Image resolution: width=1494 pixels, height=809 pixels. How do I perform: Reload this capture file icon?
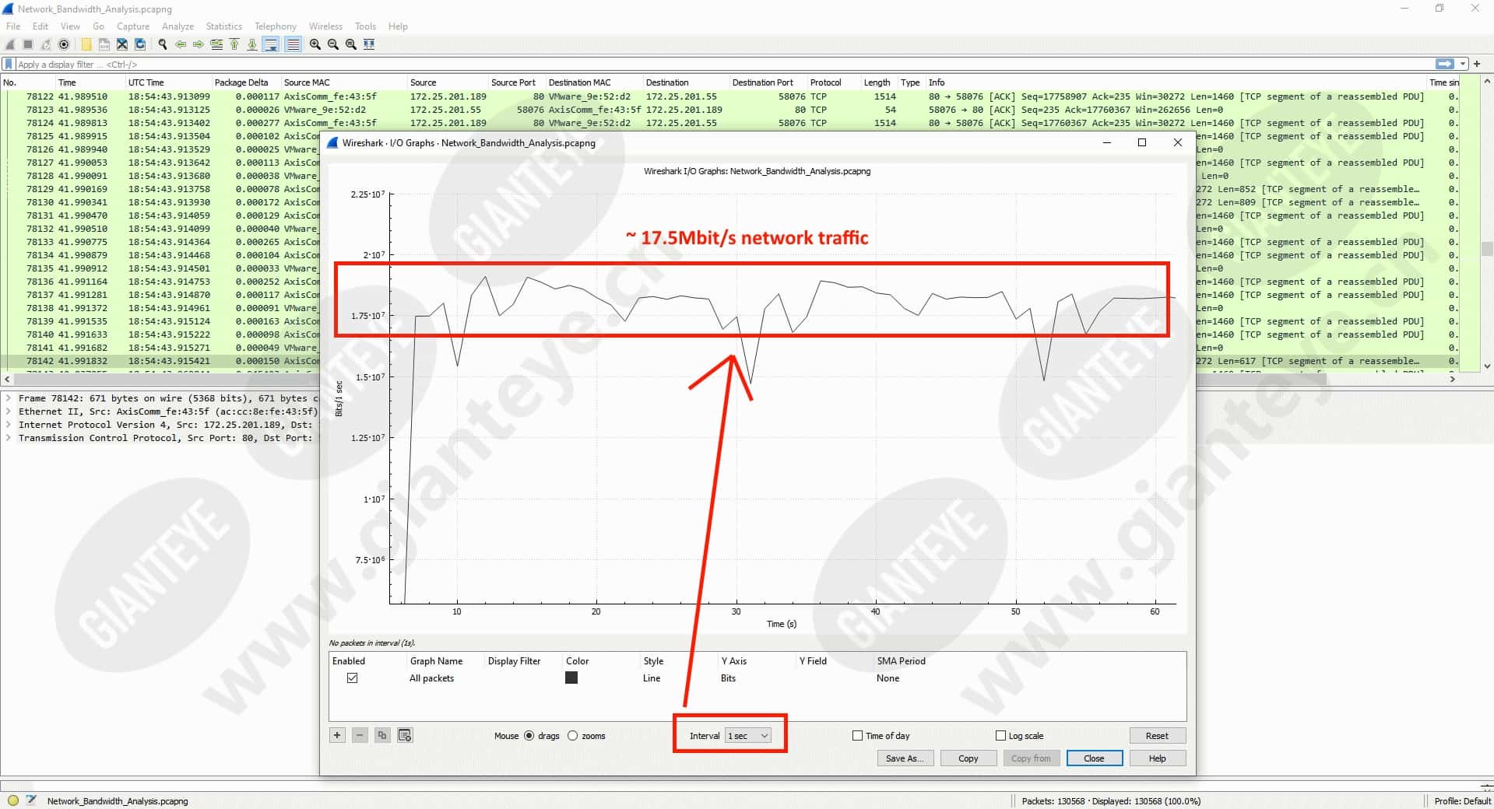pos(140,44)
